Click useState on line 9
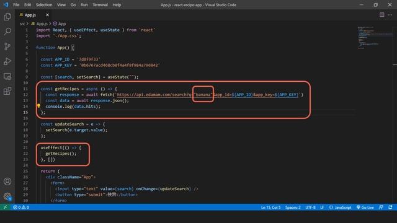Image resolution: width=397 pixels, height=223 pixels. 118,77
